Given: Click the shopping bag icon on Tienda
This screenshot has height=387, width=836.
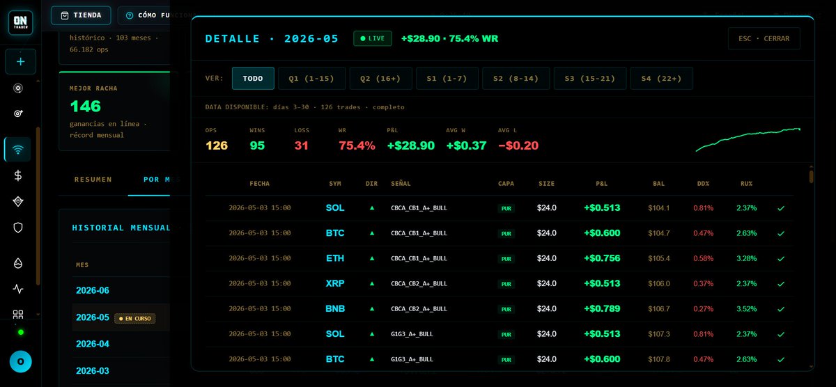Looking at the screenshot, I should click(x=65, y=15).
